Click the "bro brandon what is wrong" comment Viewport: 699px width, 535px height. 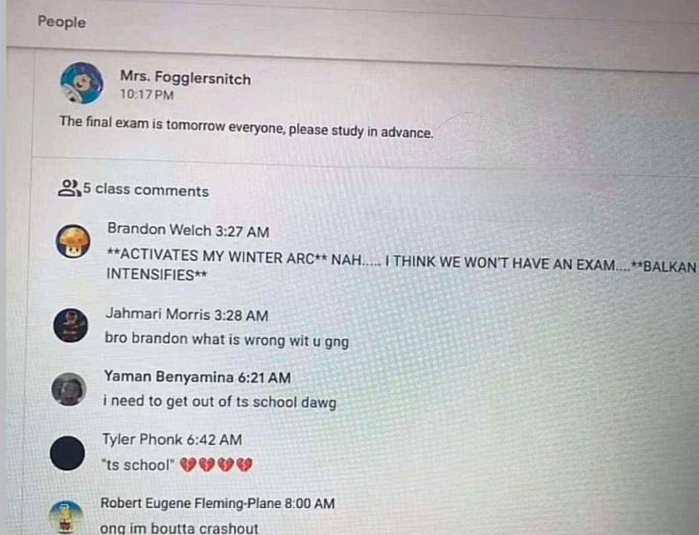tap(226, 340)
